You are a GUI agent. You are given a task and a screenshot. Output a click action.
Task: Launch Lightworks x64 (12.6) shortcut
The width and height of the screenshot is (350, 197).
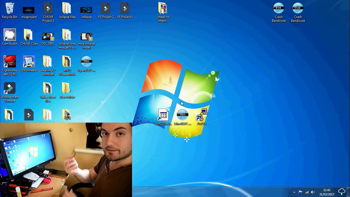(x=10, y=66)
